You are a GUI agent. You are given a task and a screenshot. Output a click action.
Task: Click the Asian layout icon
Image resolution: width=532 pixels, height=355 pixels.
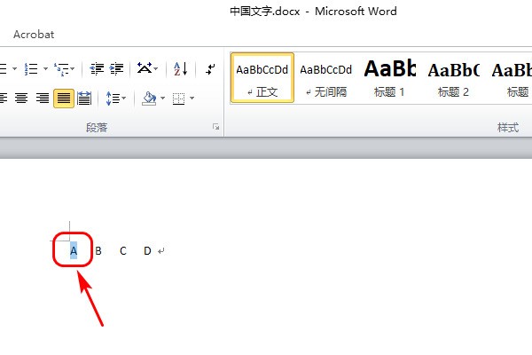tap(145, 68)
